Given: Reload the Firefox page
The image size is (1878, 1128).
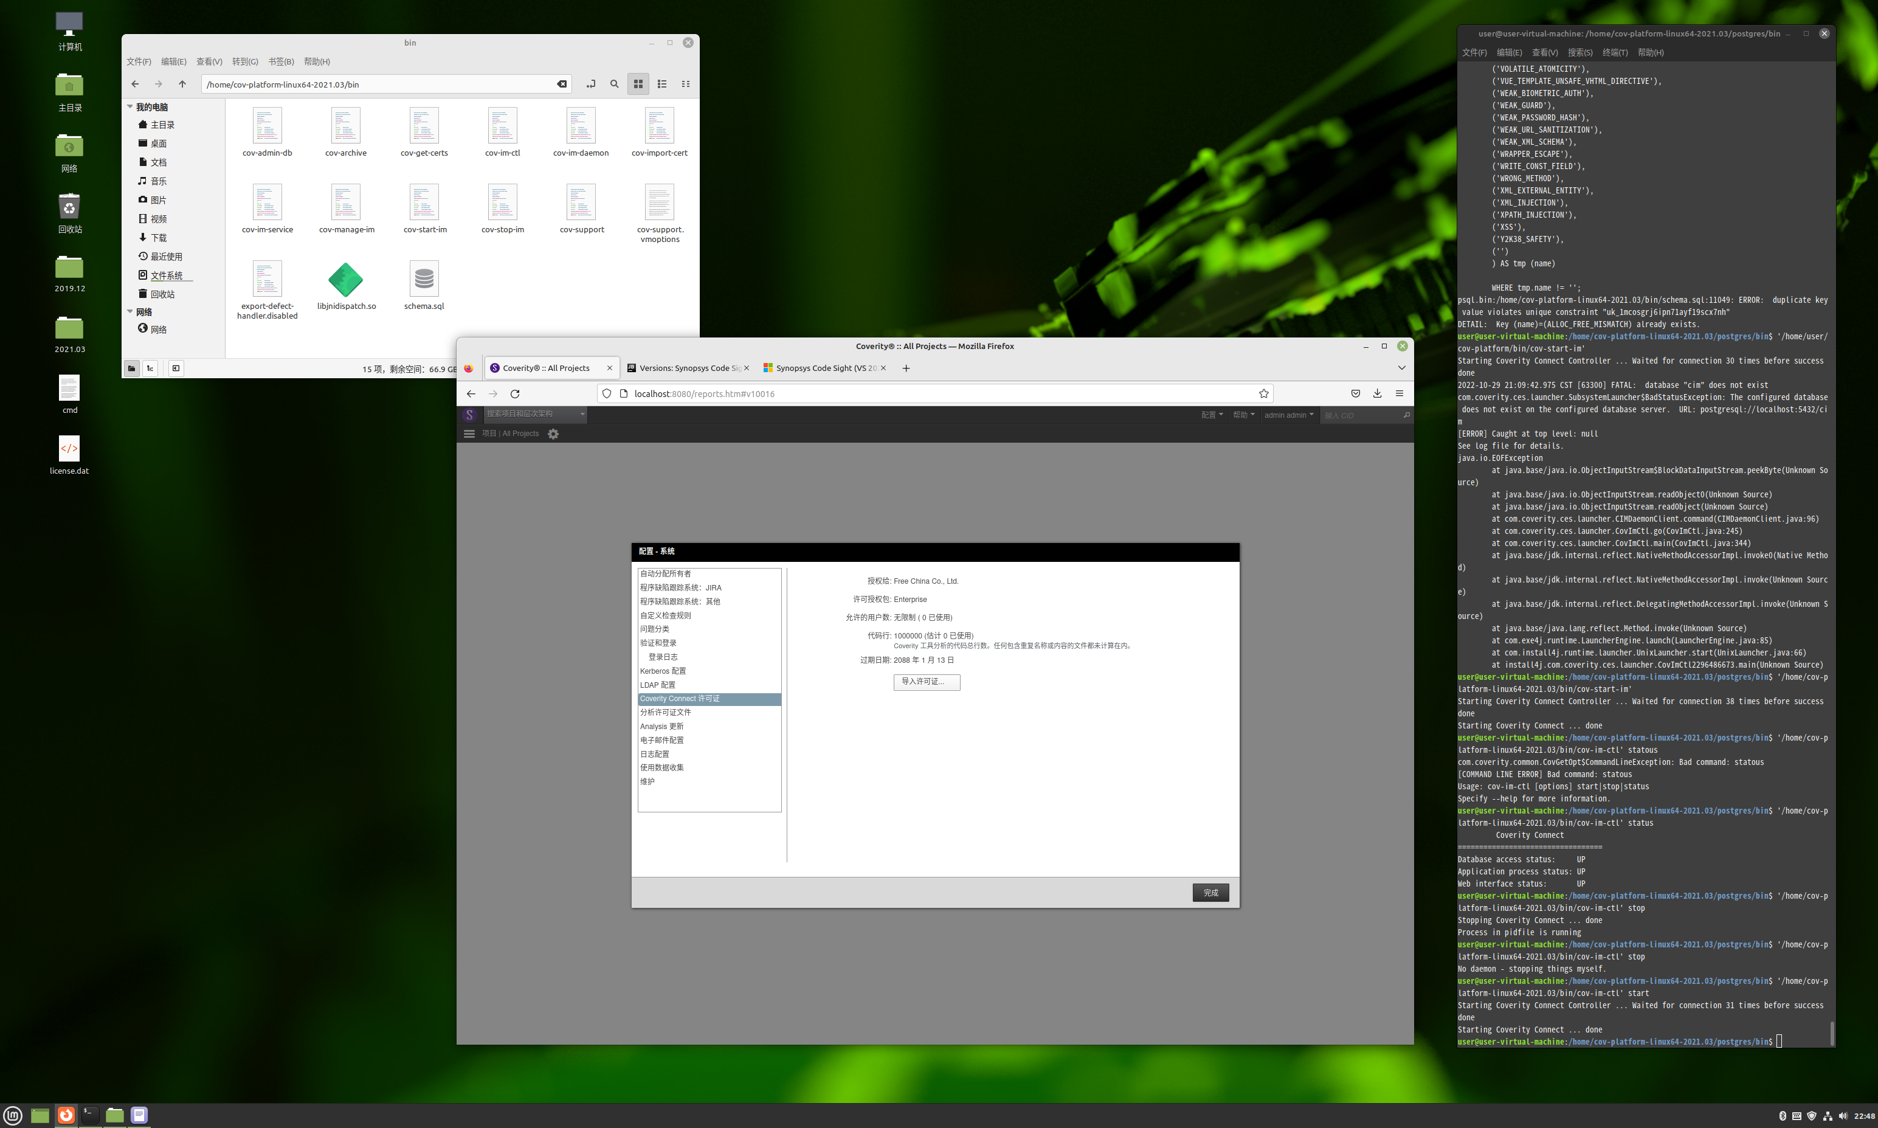Looking at the screenshot, I should coord(515,394).
